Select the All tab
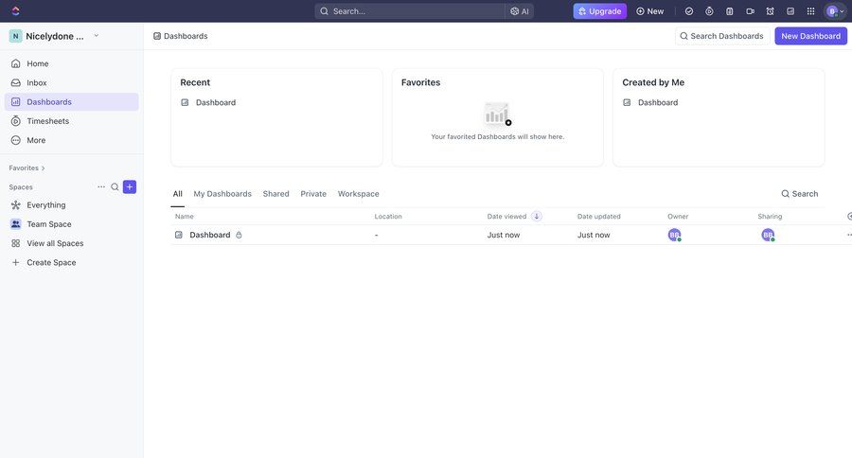This screenshot has height=458, width=852. (178, 193)
